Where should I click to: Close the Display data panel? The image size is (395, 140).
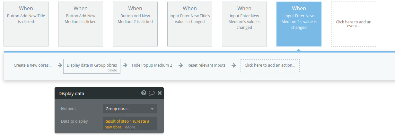coord(160,93)
